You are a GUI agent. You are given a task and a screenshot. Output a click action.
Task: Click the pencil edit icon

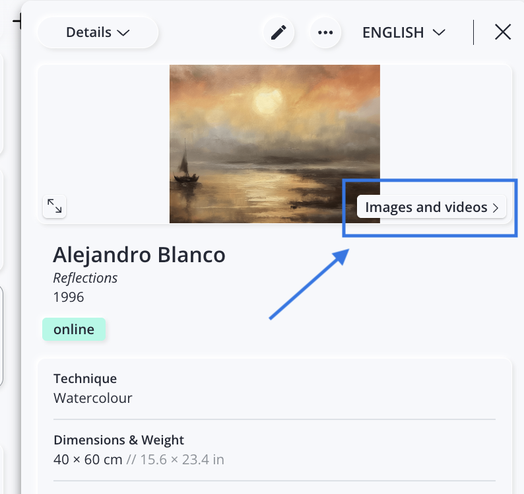tap(278, 32)
